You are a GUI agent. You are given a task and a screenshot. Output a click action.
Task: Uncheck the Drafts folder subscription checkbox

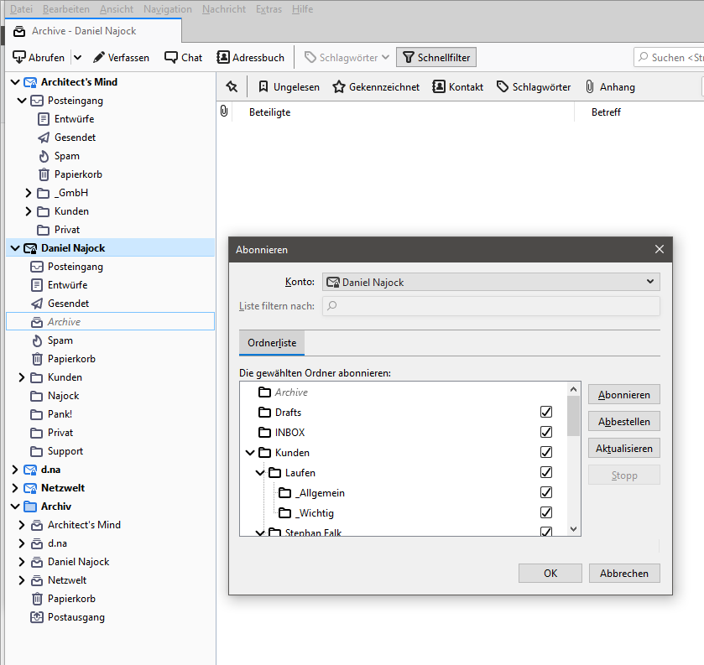pyautogui.click(x=546, y=412)
